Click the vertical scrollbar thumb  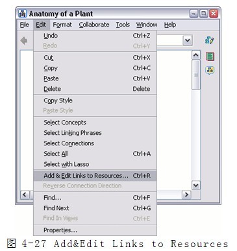point(196,75)
